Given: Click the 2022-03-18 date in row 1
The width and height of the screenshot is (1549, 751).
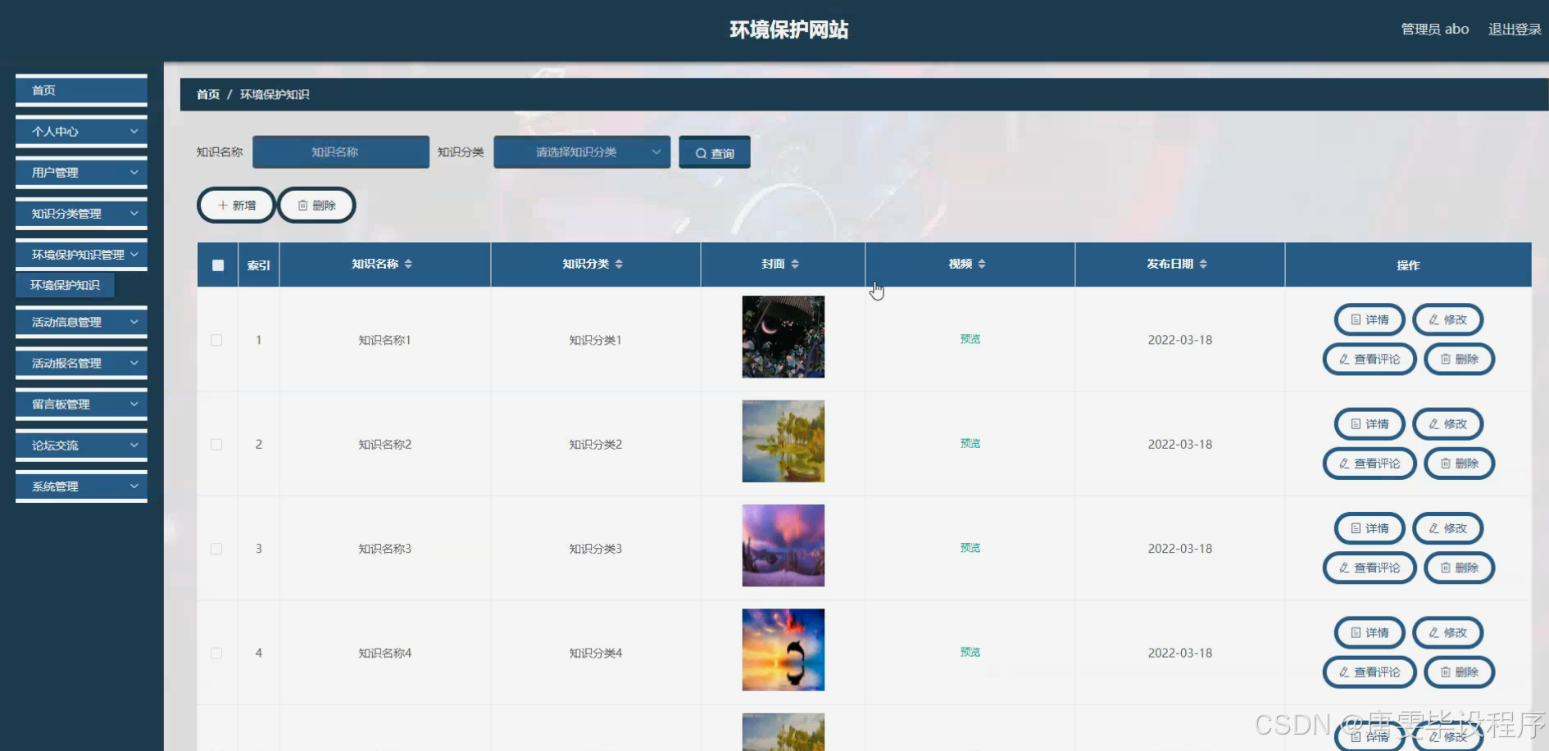Looking at the screenshot, I should (x=1180, y=340).
